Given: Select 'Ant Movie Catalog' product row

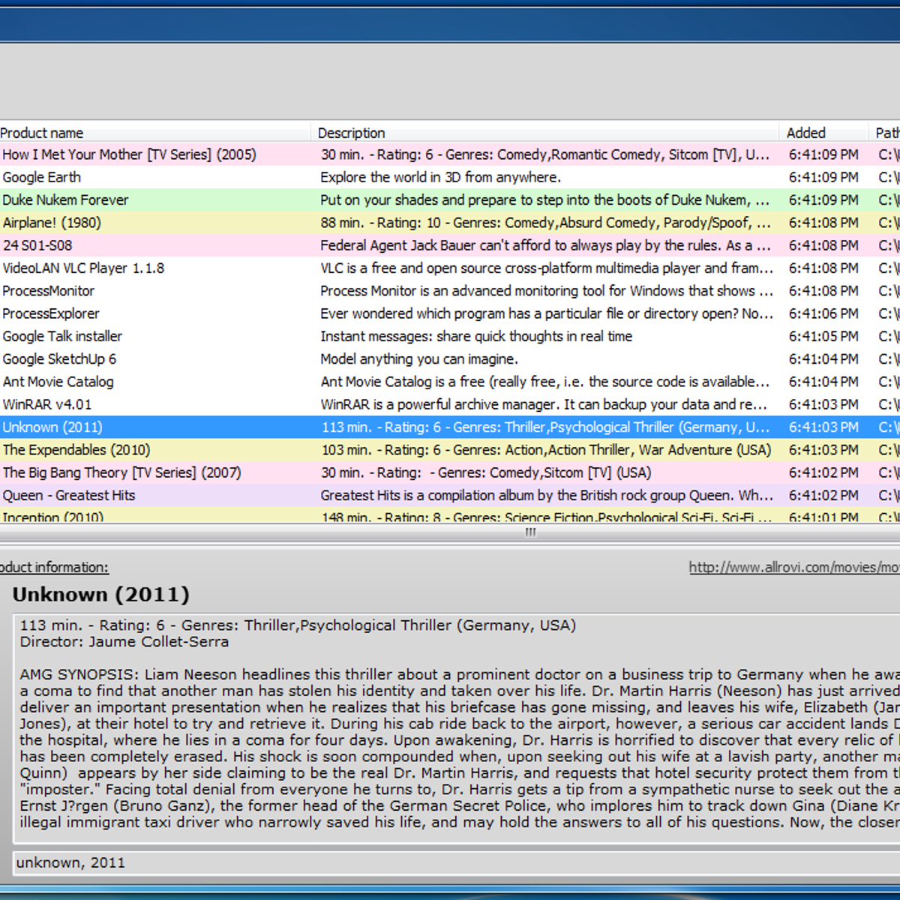Looking at the screenshot, I should [x=450, y=382].
